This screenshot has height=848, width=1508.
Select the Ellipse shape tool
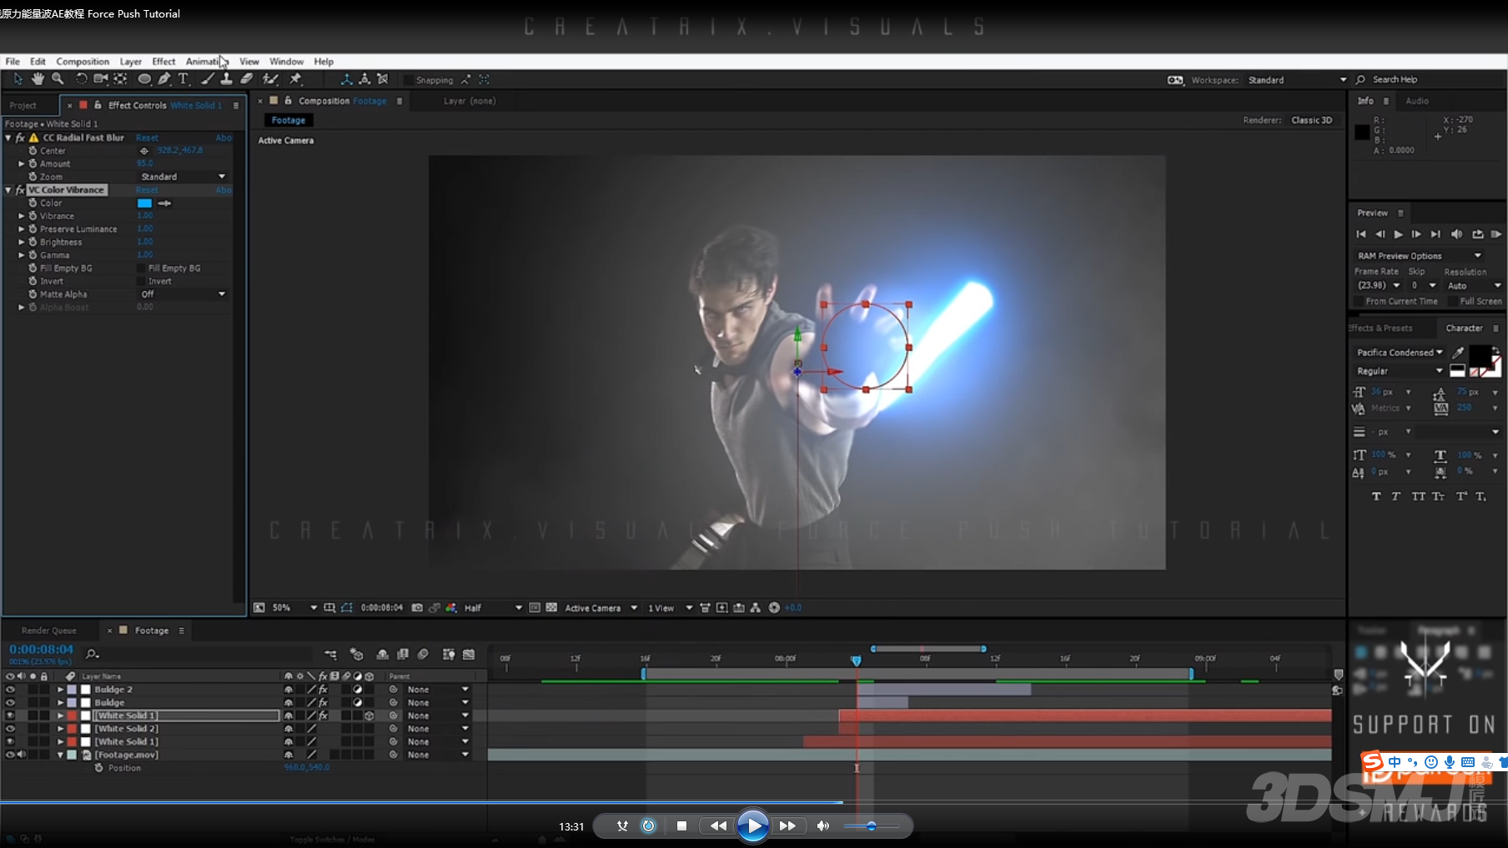point(144,78)
